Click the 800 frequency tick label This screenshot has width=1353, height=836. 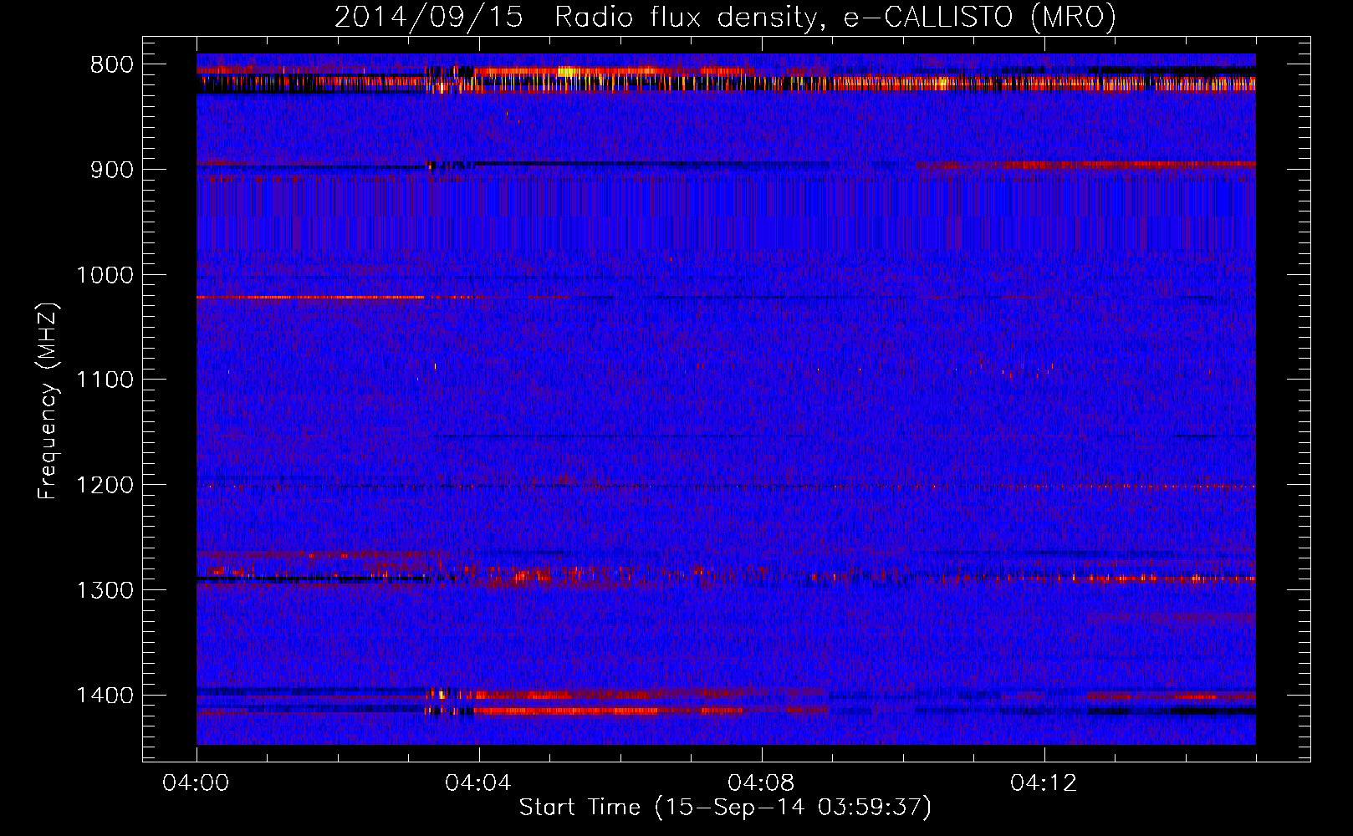[112, 65]
